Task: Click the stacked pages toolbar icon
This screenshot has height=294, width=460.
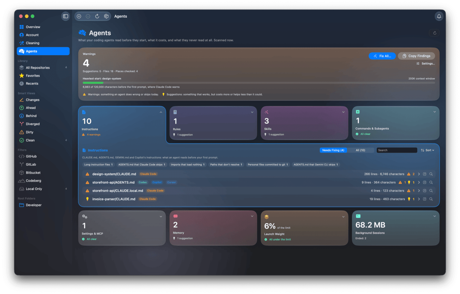Action: [106, 16]
